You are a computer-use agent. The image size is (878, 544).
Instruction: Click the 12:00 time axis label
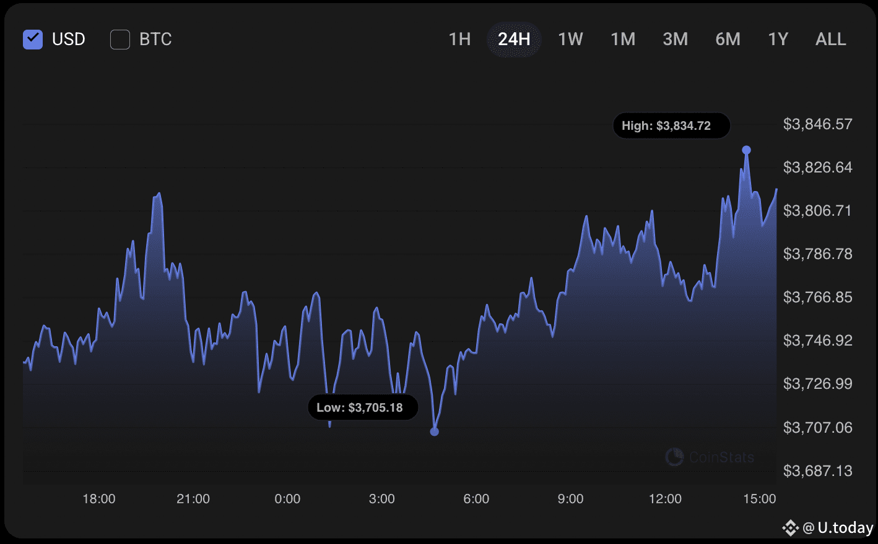(665, 499)
